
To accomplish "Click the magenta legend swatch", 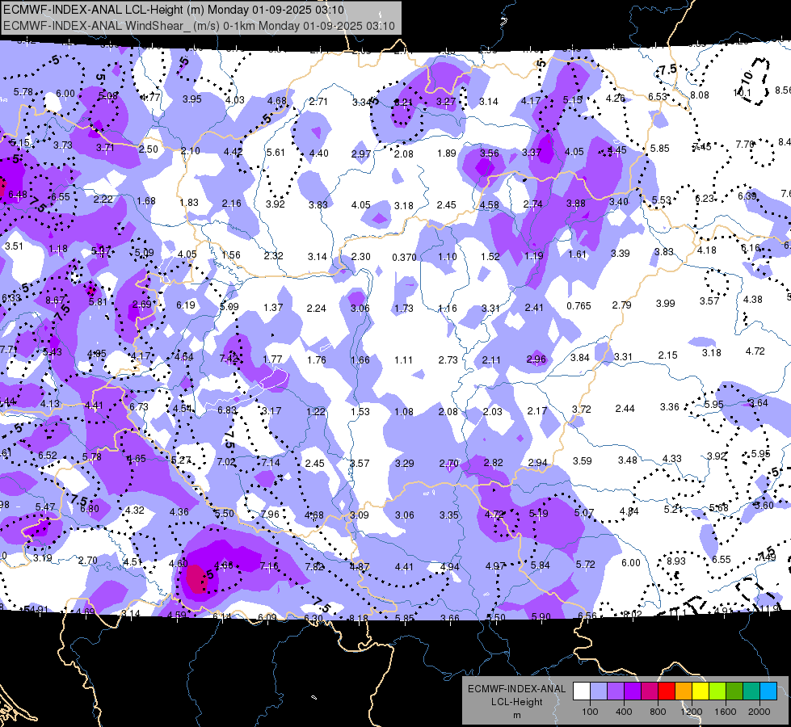I will click(650, 691).
